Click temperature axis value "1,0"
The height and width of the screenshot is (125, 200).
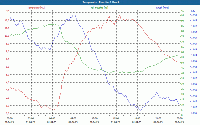(7, 106)
